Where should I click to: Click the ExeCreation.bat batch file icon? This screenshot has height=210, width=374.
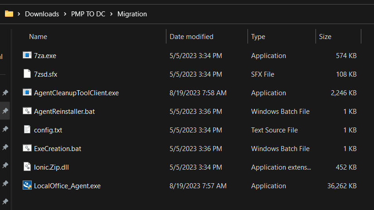(x=27, y=148)
